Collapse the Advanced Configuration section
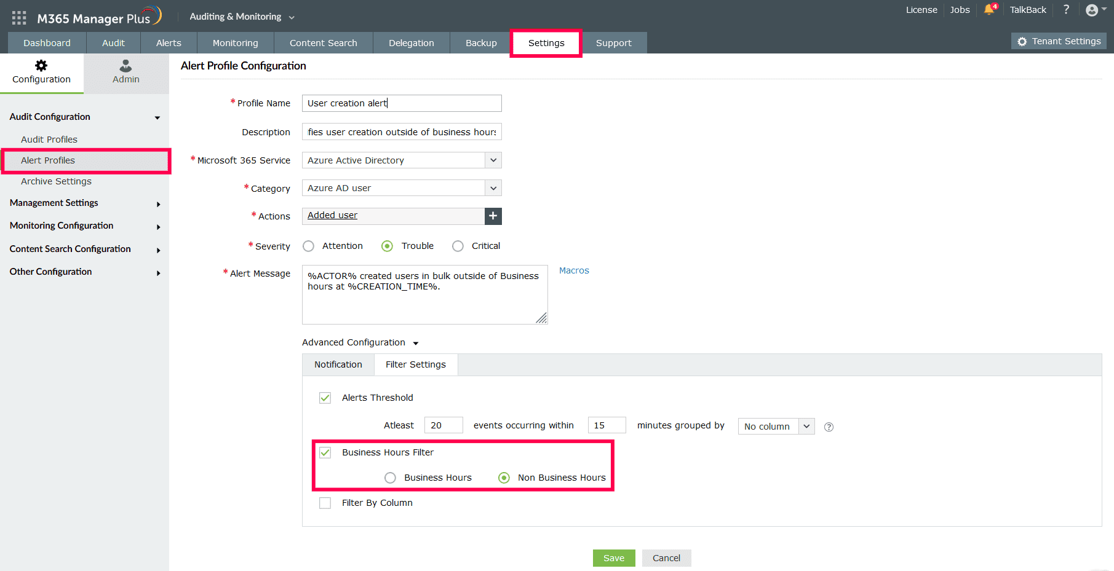Image resolution: width=1114 pixels, height=571 pixels. [x=360, y=342]
